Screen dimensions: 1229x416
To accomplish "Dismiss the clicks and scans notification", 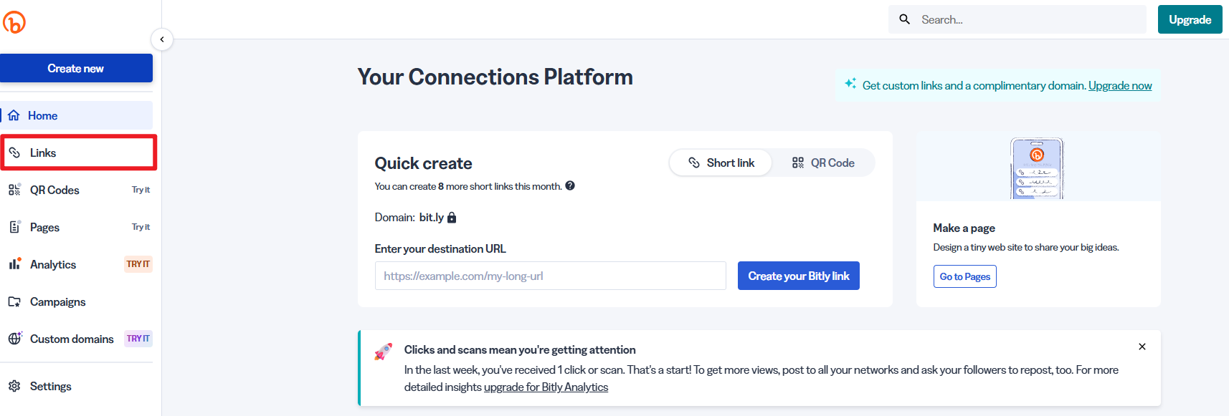I will pos(1142,347).
